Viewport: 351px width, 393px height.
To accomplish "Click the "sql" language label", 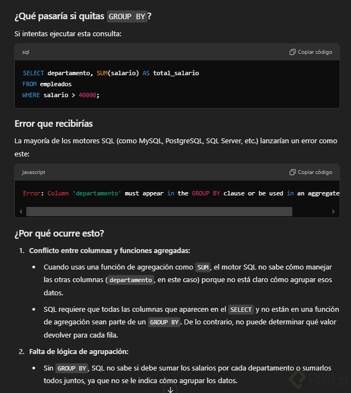I will (x=26, y=52).
